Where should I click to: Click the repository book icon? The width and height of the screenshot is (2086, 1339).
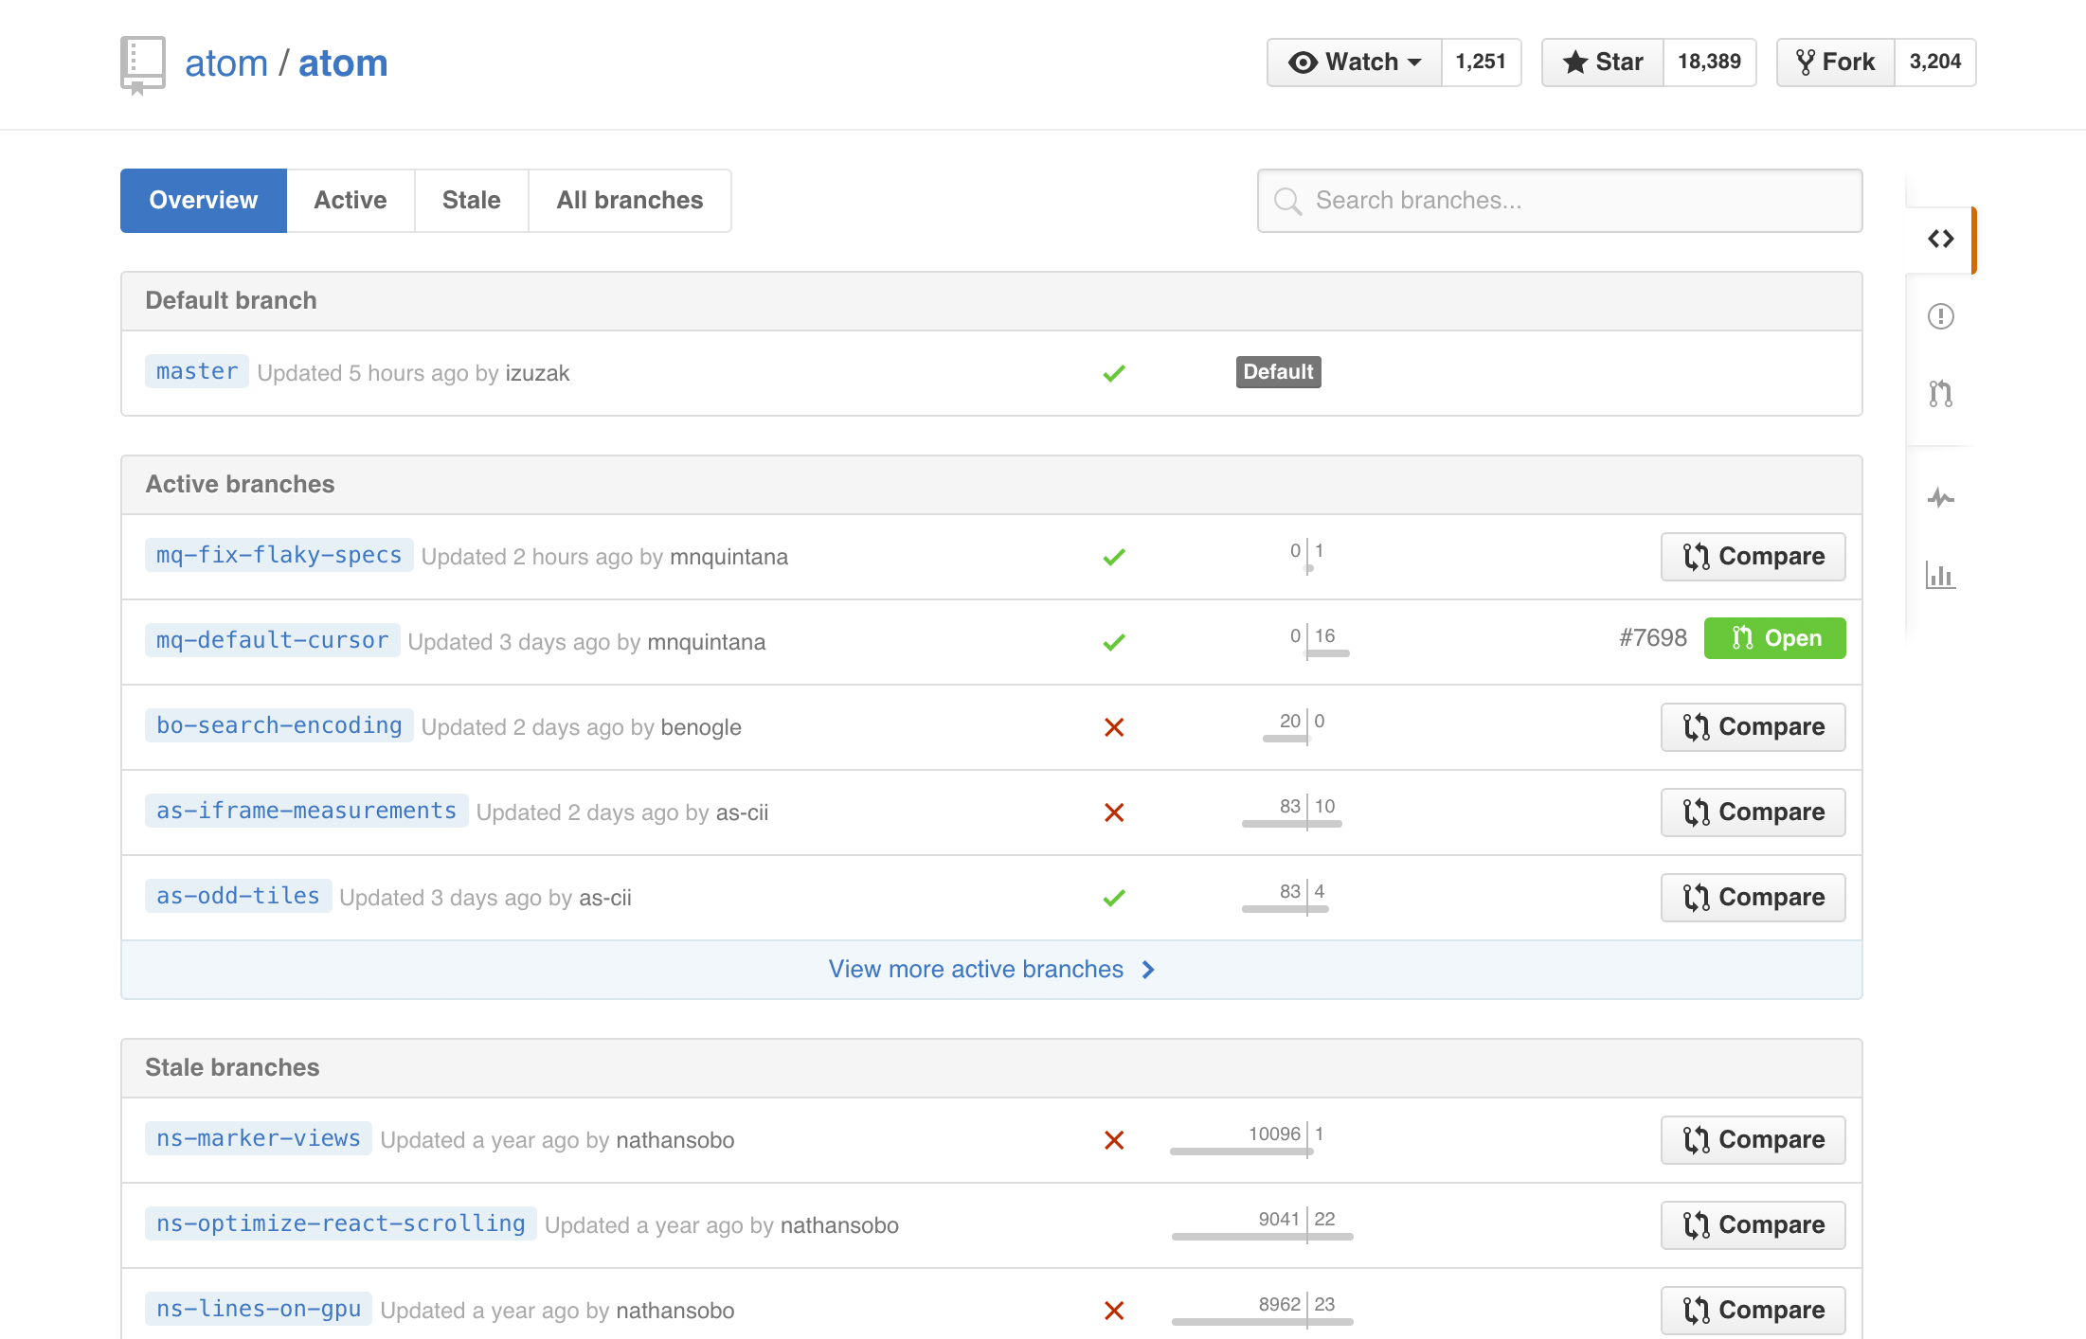coord(143,65)
